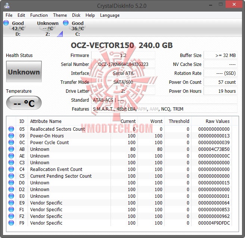Click the temperature -- °C indicator
Screen dimensions: 245x238
tap(24, 103)
